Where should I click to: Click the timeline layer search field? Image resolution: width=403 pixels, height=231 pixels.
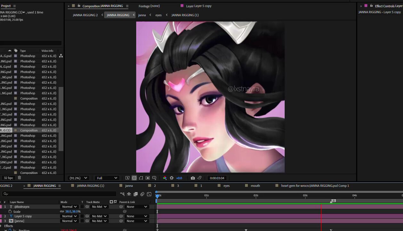tap(59, 194)
